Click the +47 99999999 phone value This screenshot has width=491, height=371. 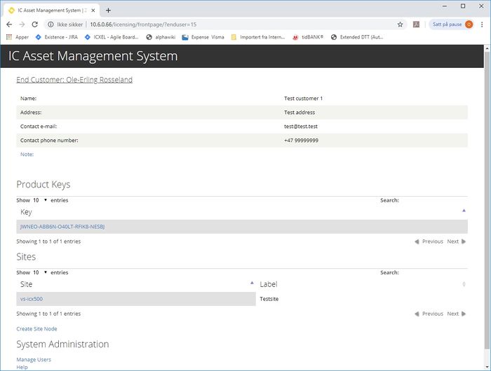301,140
